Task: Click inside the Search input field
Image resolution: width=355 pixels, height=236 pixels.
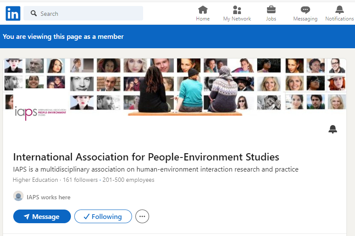Action: (x=90, y=14)
